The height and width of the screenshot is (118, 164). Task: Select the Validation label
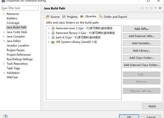tap(13, 73)
